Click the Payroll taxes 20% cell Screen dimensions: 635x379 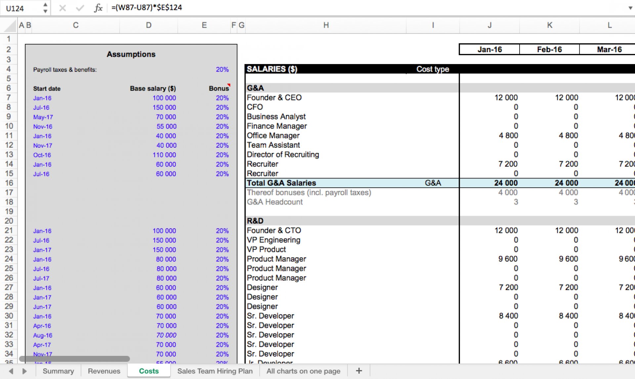pyautogui.click(x=222, y=70)
